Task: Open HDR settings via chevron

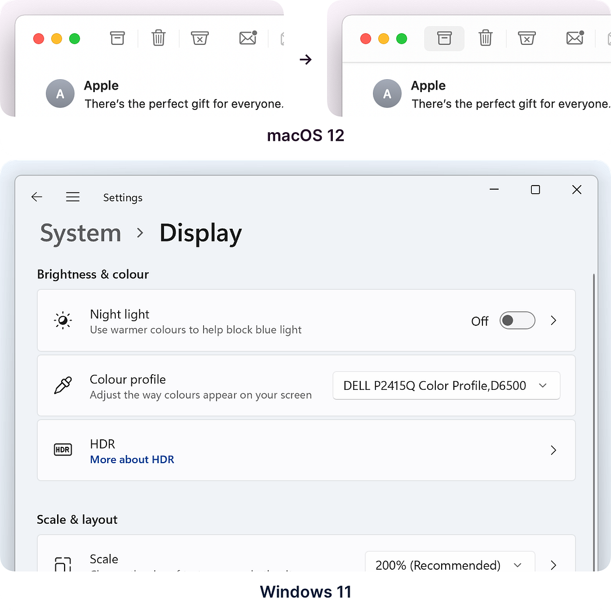Action: point(553,450)
